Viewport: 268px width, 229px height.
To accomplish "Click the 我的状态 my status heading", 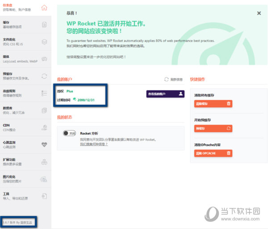I will point(64,118).
